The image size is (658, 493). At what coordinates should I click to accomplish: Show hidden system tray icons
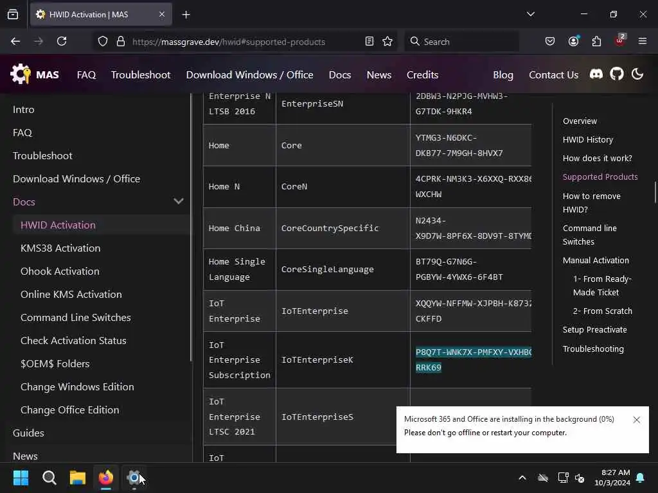(x=522, y=478)
